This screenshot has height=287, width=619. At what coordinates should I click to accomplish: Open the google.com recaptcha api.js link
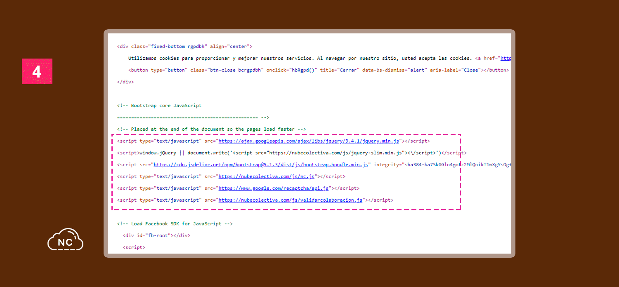tap(274, 188)
